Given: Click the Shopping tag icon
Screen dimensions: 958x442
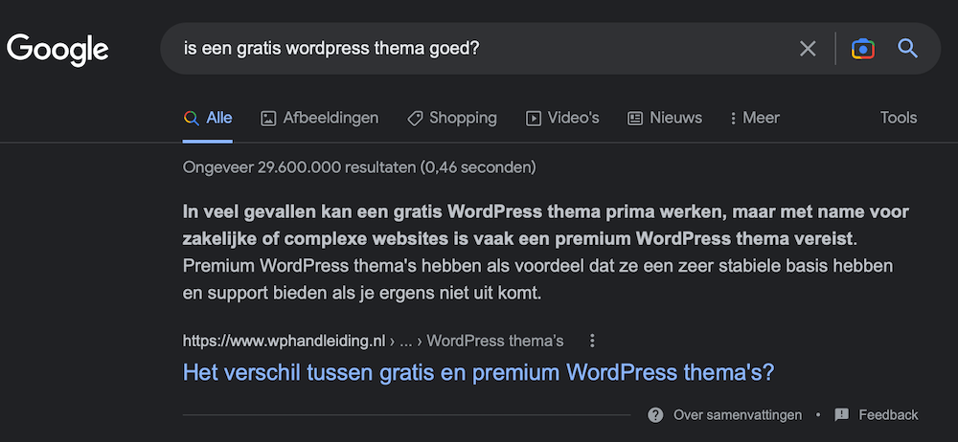Looking at the screenshot, I should tap(415, 119).
